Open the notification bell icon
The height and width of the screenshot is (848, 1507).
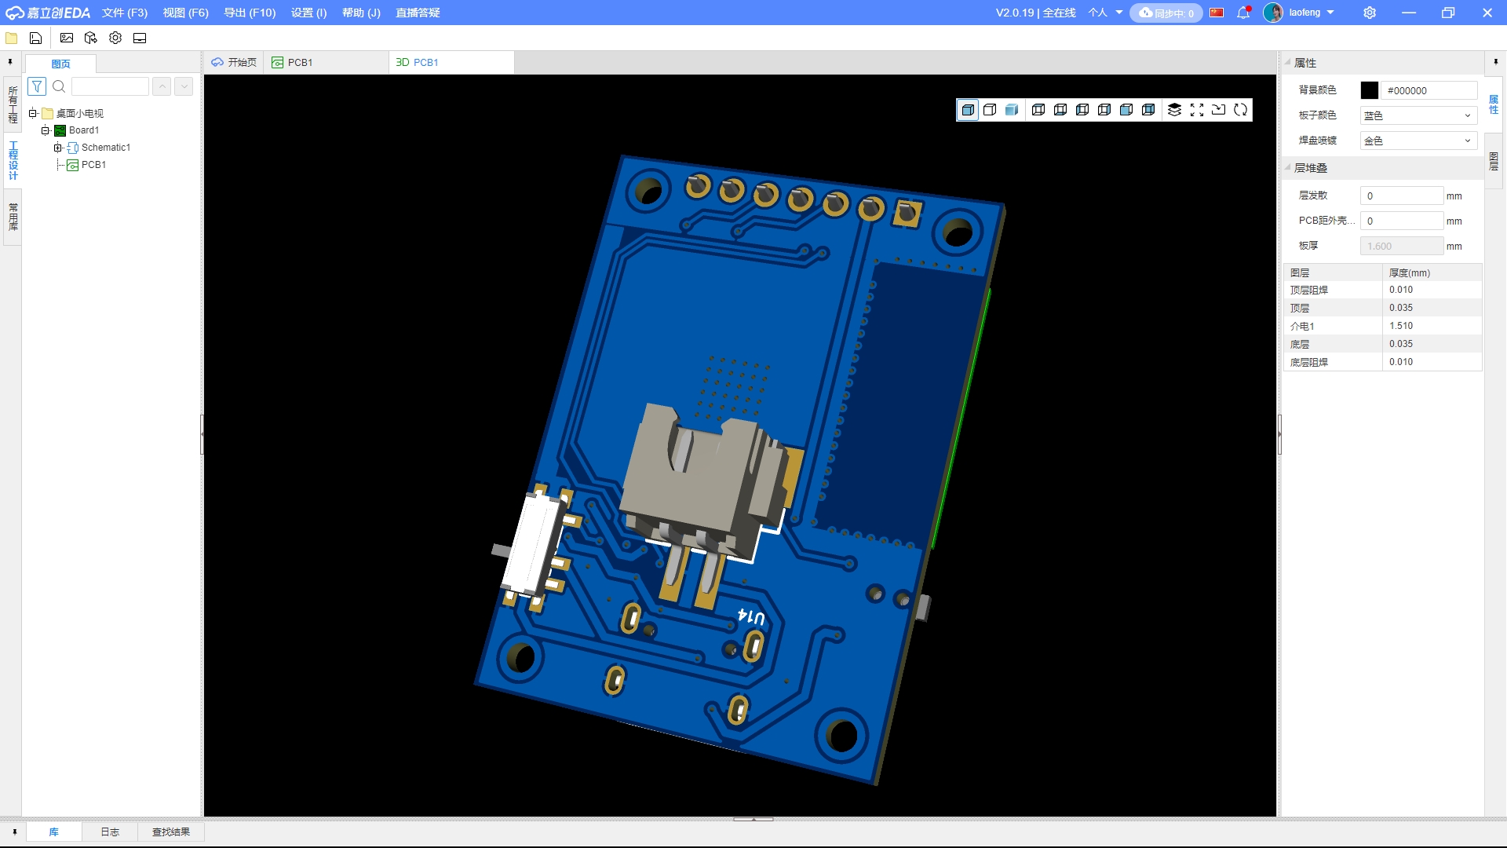pos(1243,13)
